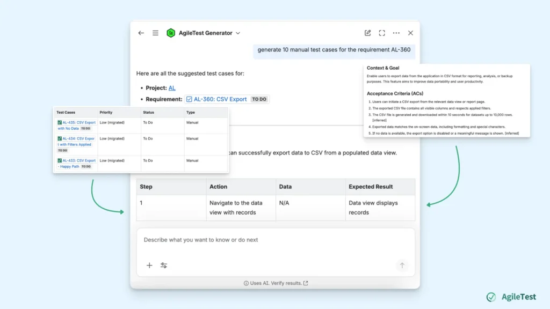The image size is (550, 309).
Task: Click the green icon next to AL-434
Action: 60,139
